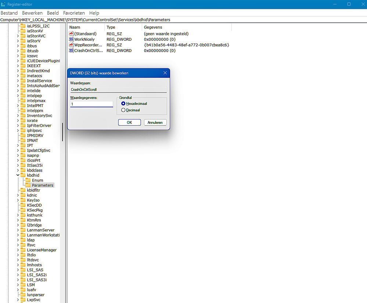The height and width of the screenshot is (303, 367).
Task: Expand the kbdclass tree node
Action: (18, 170)
